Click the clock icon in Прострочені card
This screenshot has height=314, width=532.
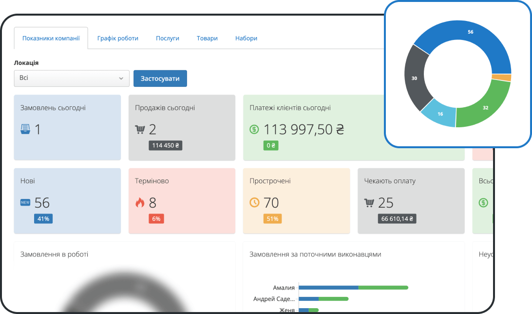point(254,202)
